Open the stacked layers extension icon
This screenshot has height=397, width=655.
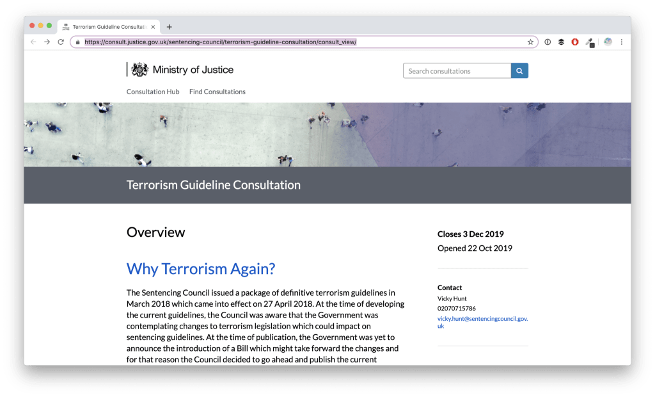click(x=562, y=42)
